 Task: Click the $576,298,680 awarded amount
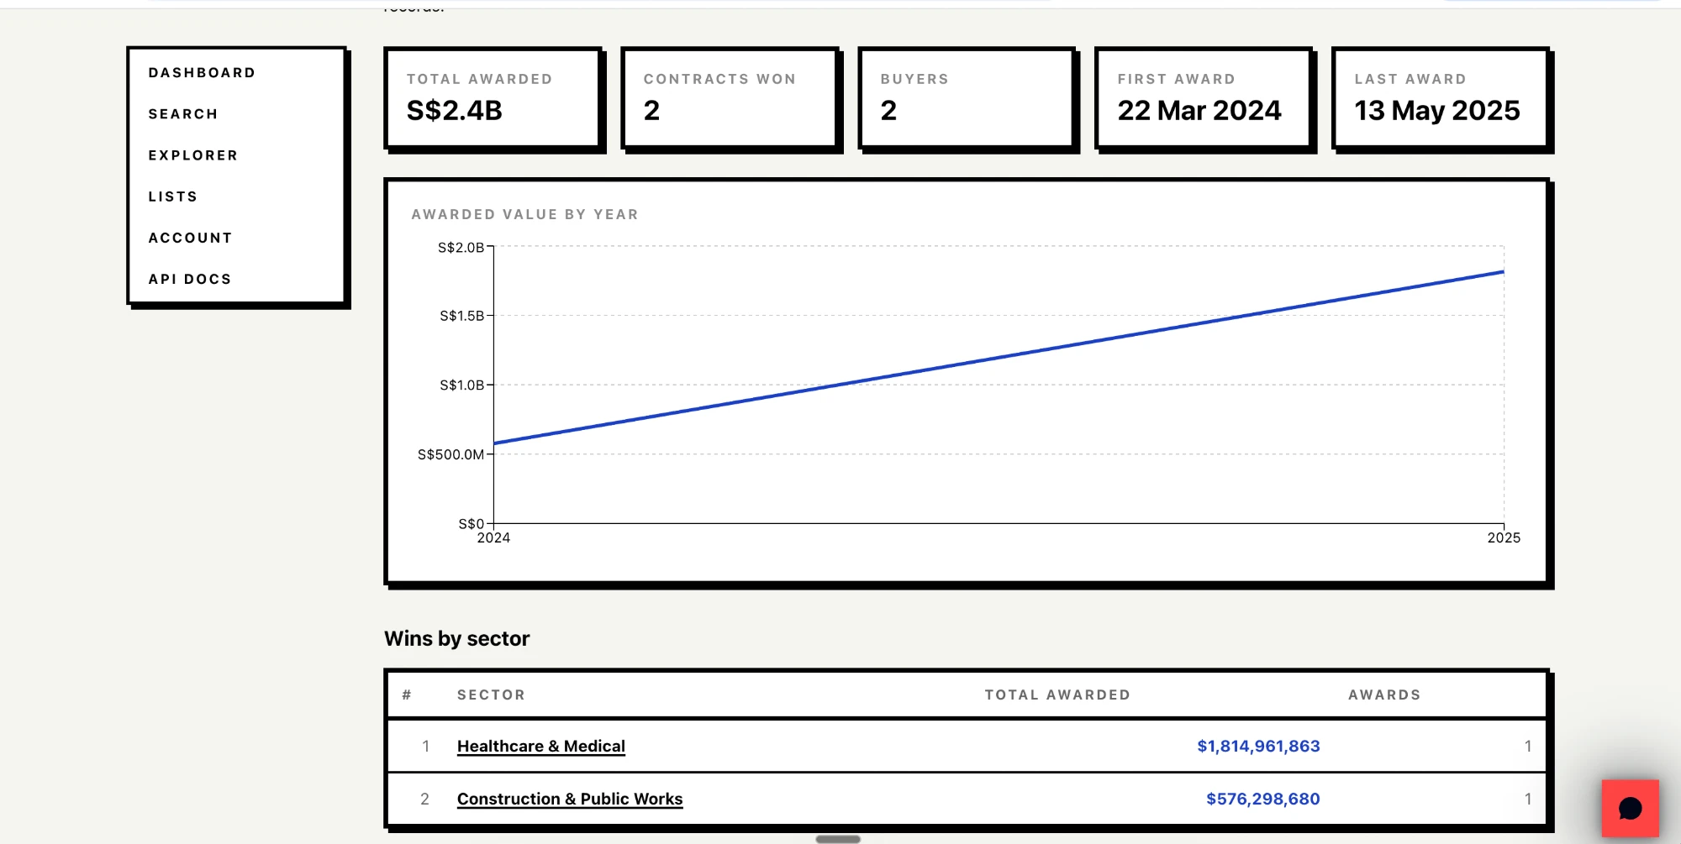(x=1262, y=799)
